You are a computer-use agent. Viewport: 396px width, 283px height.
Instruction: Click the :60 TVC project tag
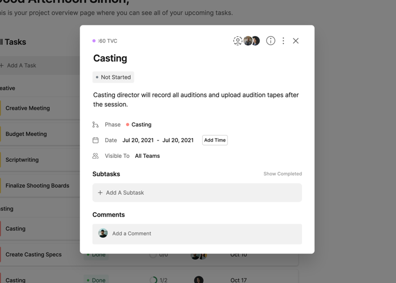coord(107,41)
